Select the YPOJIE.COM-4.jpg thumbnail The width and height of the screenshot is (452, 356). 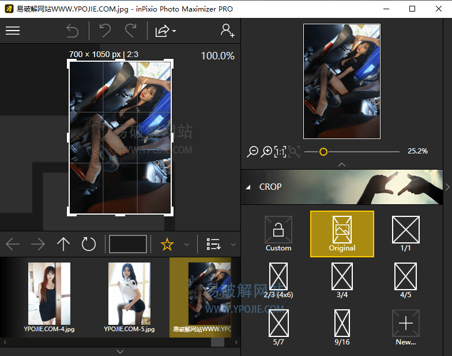(49, 297)
